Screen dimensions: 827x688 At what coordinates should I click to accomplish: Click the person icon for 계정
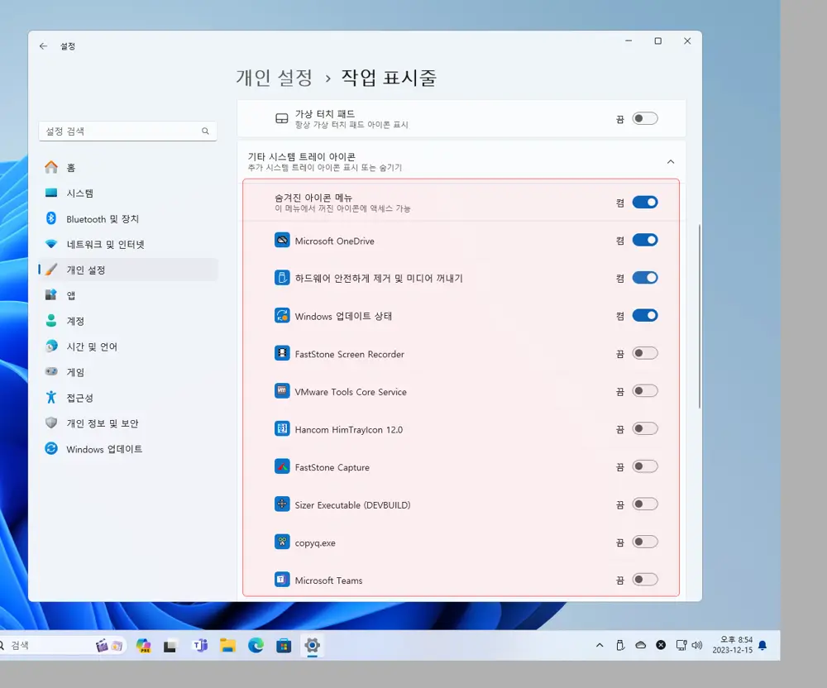pyautogui.click(x=51, y=321)
